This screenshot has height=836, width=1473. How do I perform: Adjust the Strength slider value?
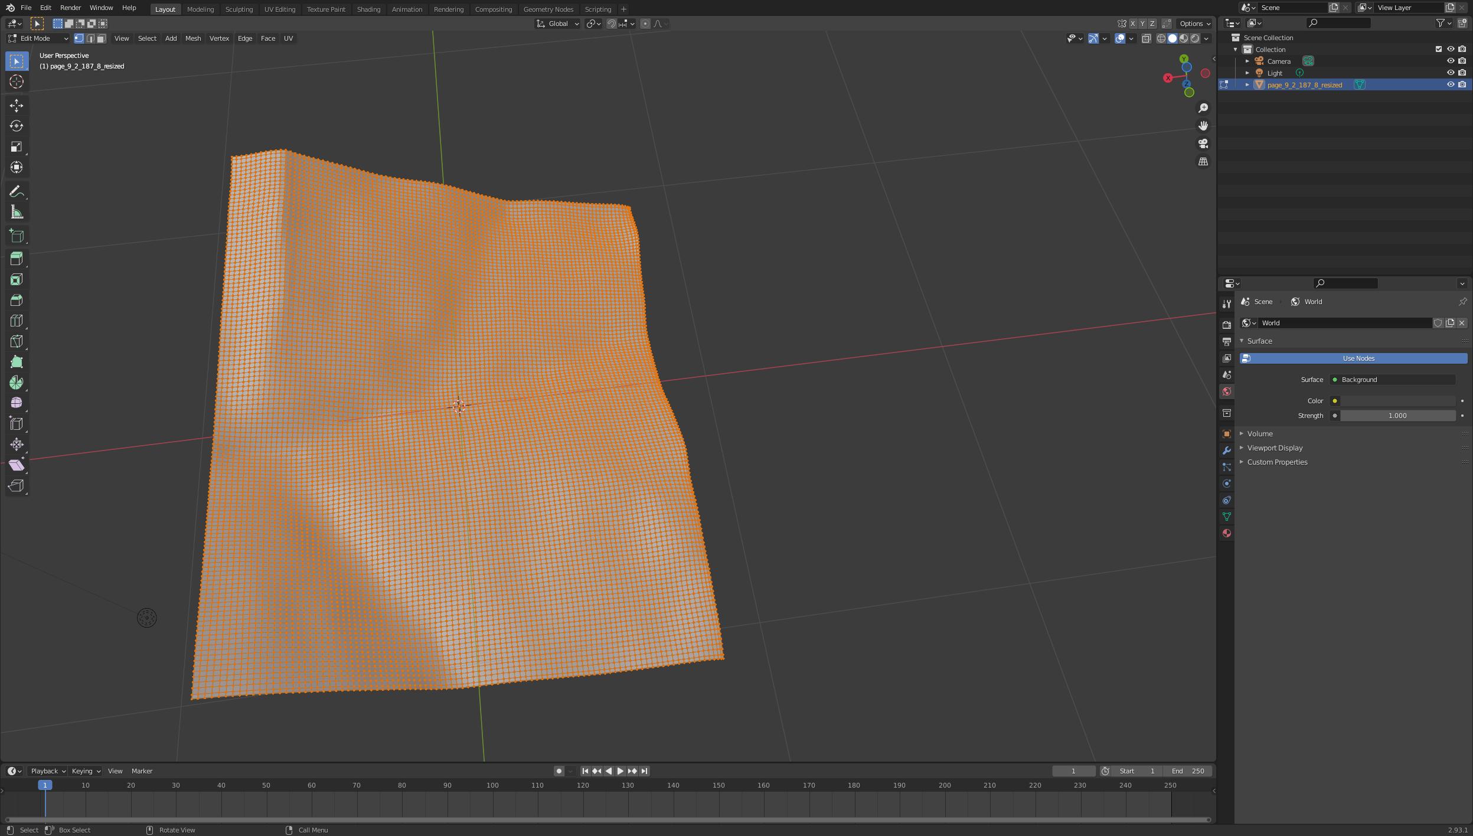[1397, 416]
